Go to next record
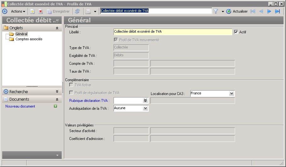This screenshot has height=167, width=286. 269,11
